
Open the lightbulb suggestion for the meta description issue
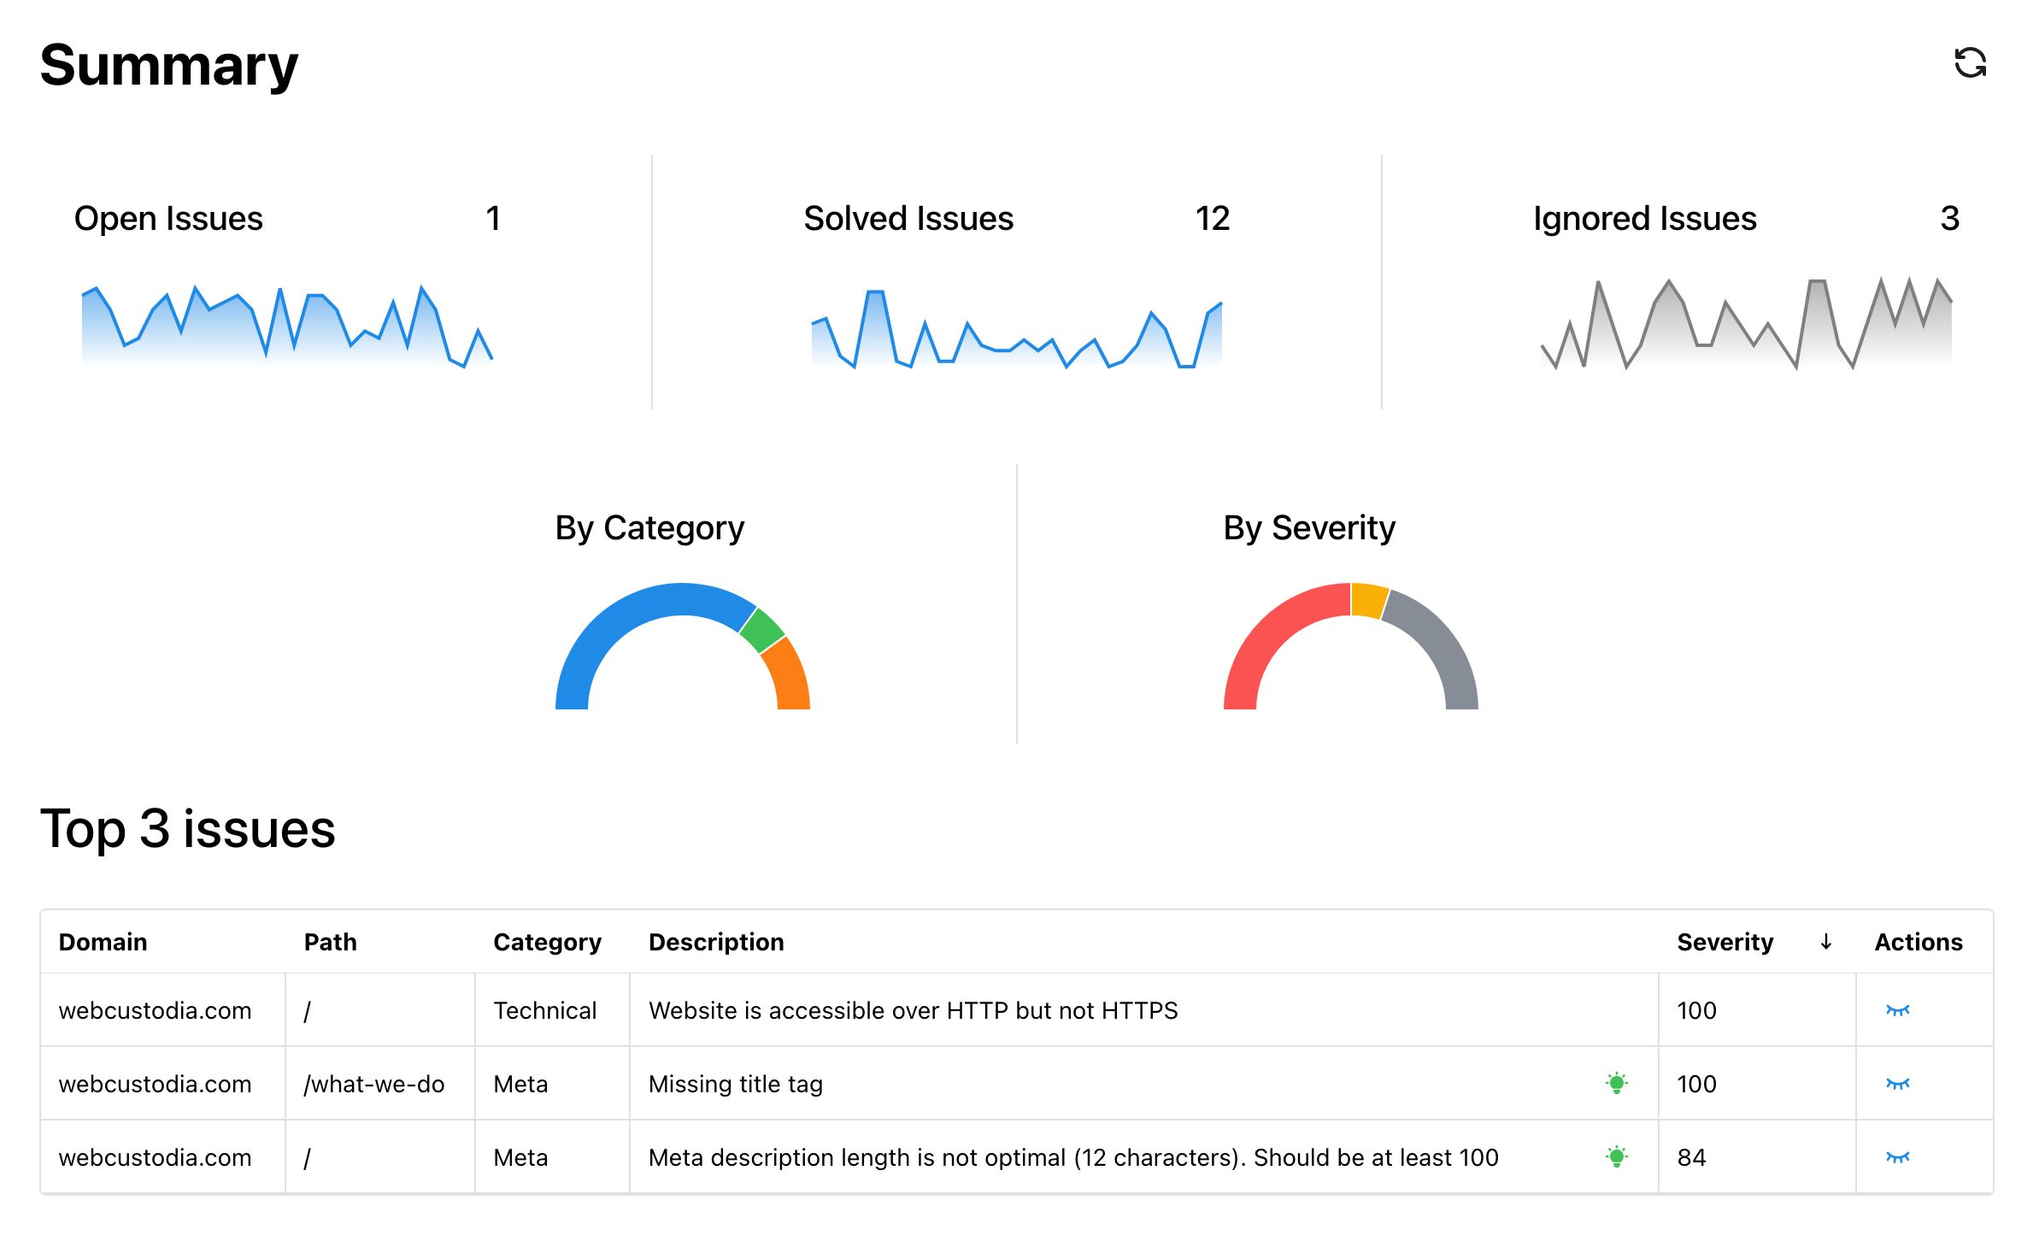point(1618,1156)
